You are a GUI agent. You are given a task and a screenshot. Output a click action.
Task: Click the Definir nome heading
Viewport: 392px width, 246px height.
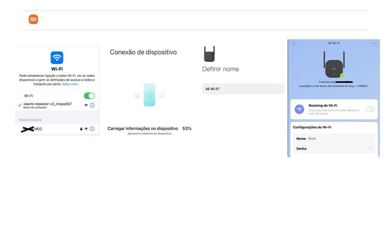pos(220,69)
